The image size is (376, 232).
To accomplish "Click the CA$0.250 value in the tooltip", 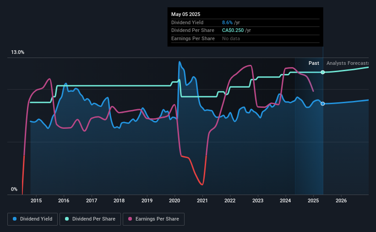I will coord(233,31).
